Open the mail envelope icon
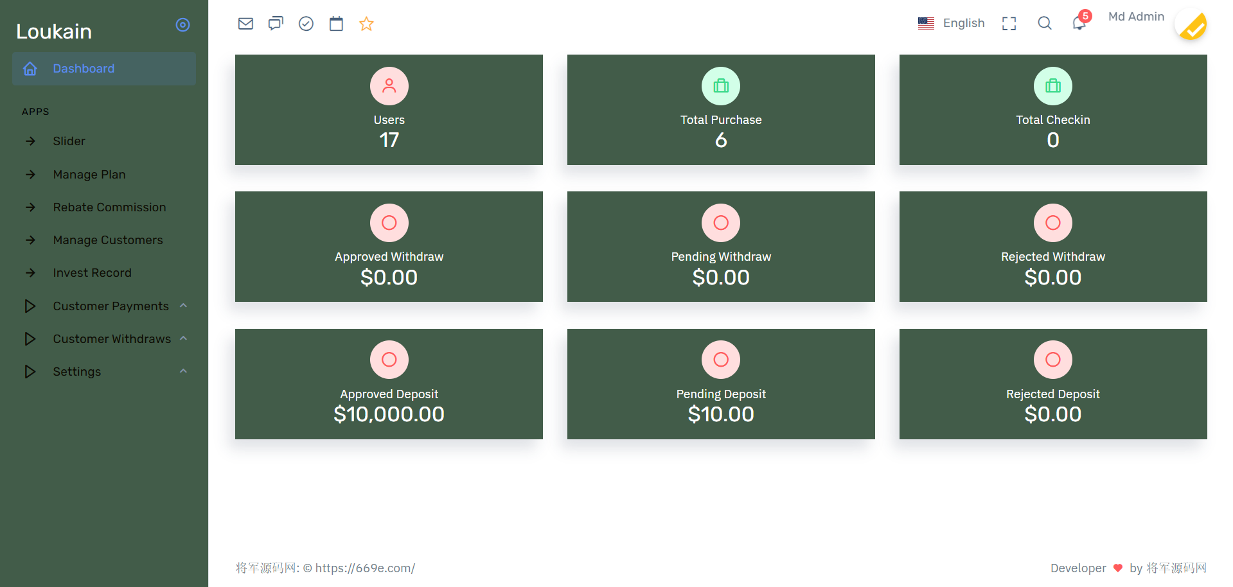 [245, 24]
